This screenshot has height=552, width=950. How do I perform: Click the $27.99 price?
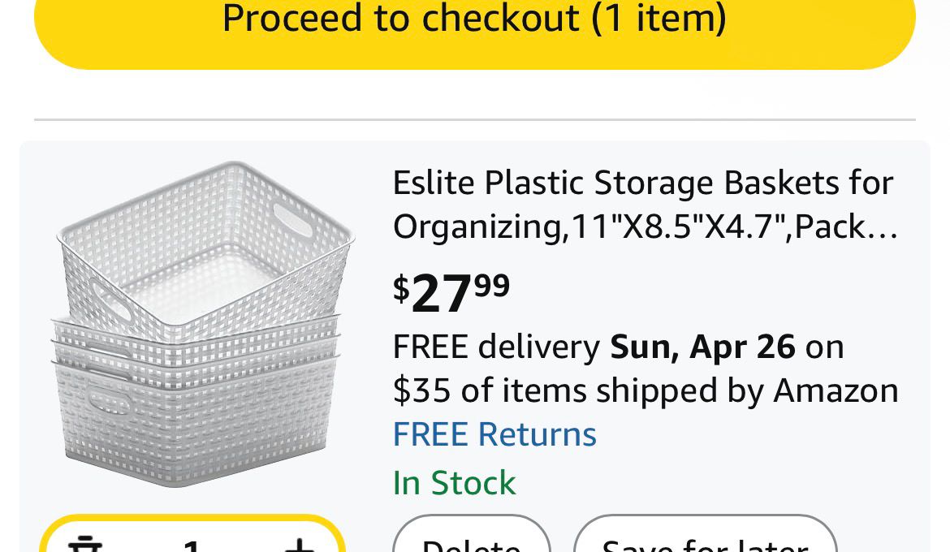tap(451, 292)
